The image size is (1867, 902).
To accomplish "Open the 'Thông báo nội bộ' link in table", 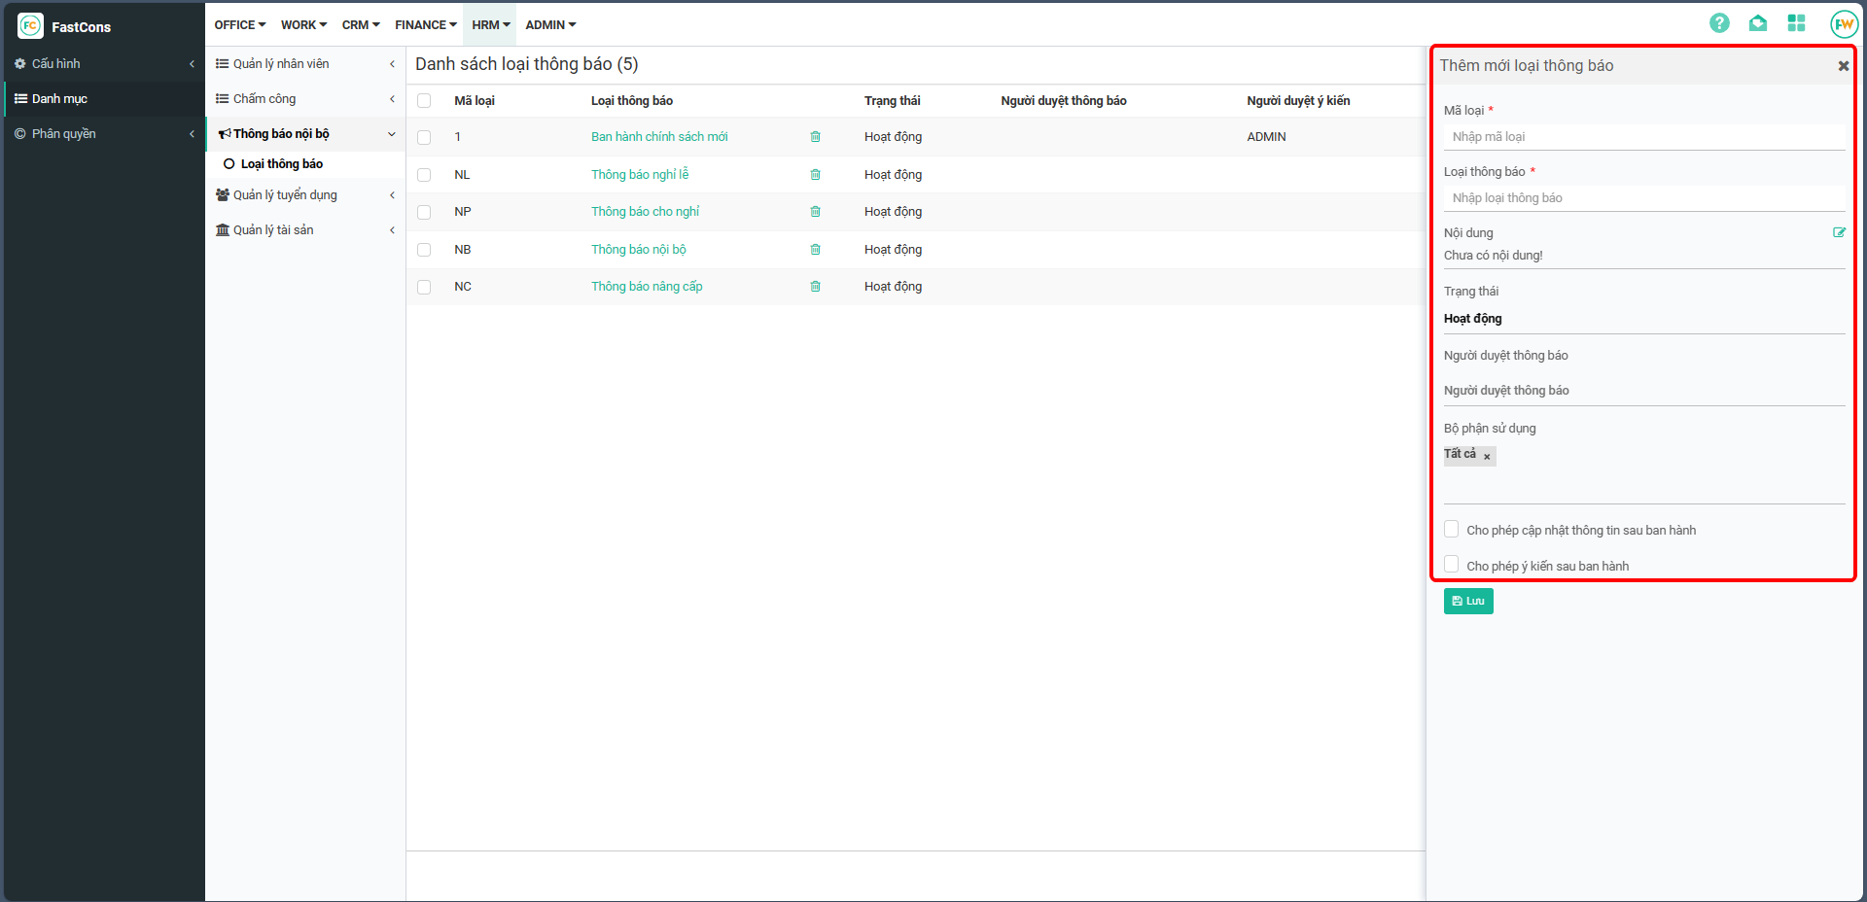I will 638,250.
